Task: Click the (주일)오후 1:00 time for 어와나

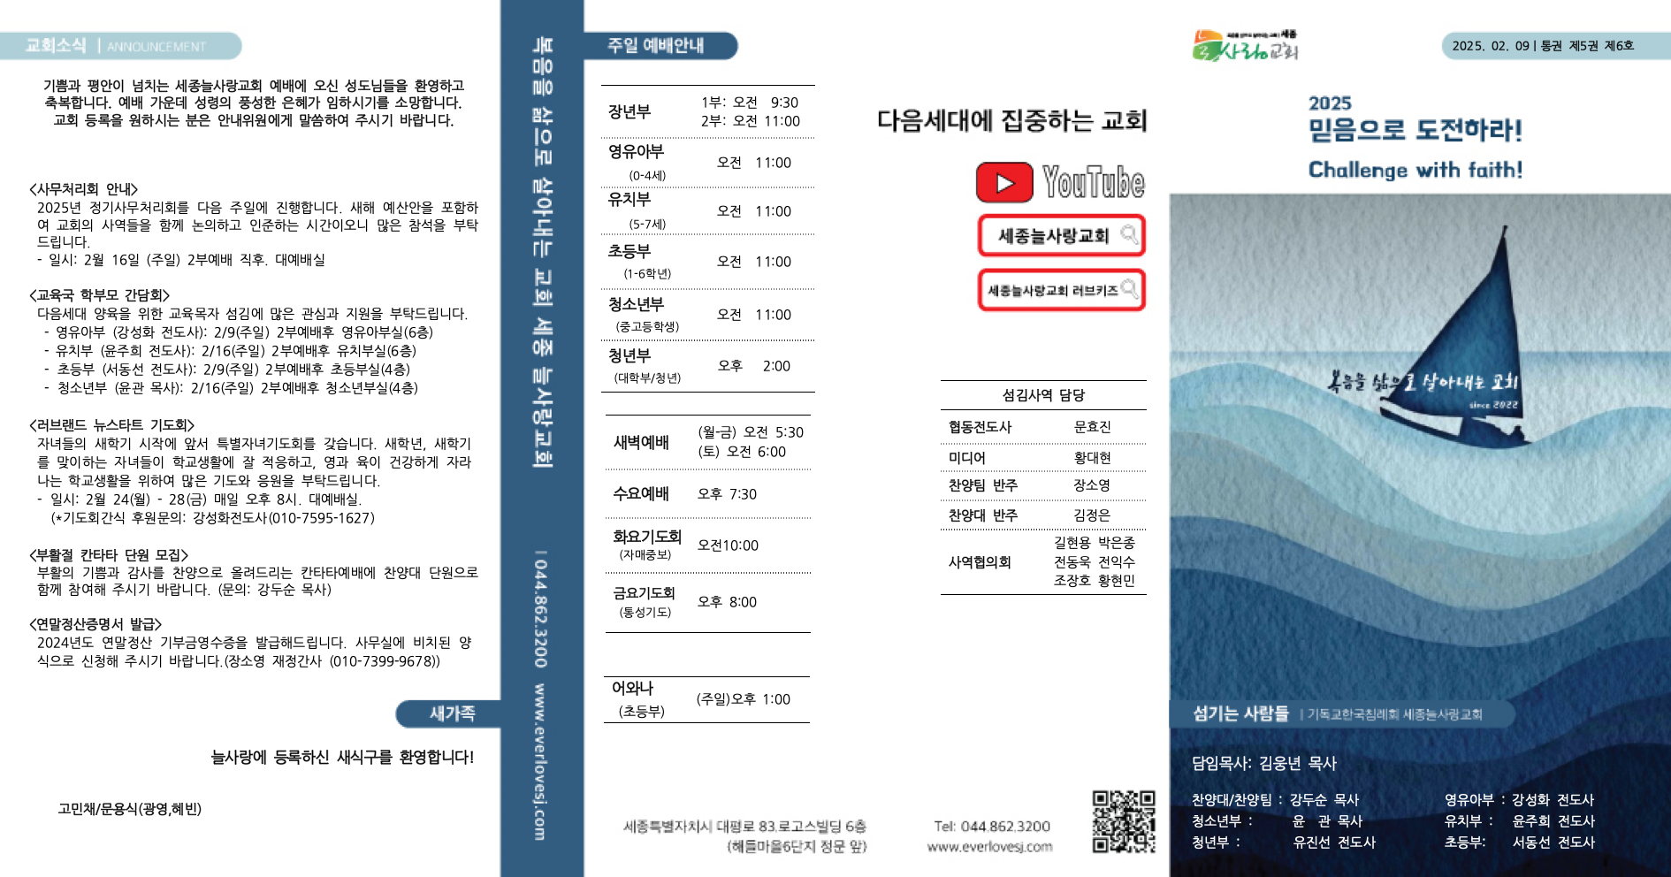Action: click(744, 699)
